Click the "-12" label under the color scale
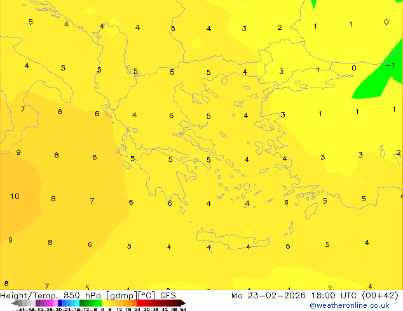Image resolution: width=403 pixels, height=311 pixels. 86,309
